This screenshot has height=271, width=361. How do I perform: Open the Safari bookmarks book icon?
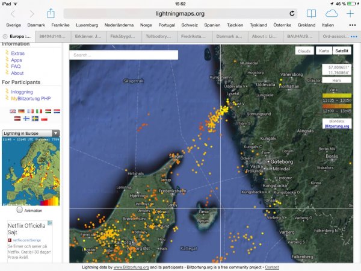[x=311, y=13]
